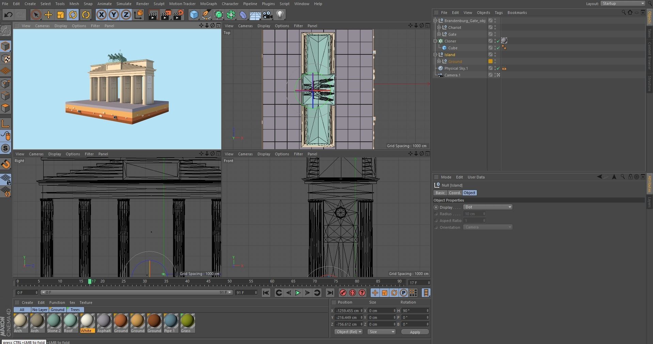653x344 pixels.
Task: Filter materials by No Layer
Action: 40,310
